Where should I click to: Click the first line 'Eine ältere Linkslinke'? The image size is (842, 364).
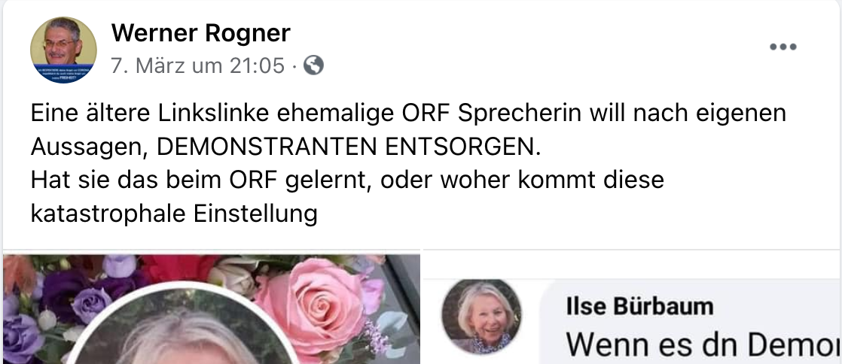coord(151,113)
